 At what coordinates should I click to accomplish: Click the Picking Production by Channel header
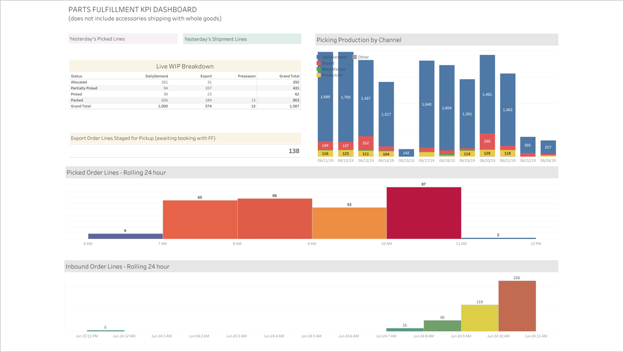coord(358,39)
